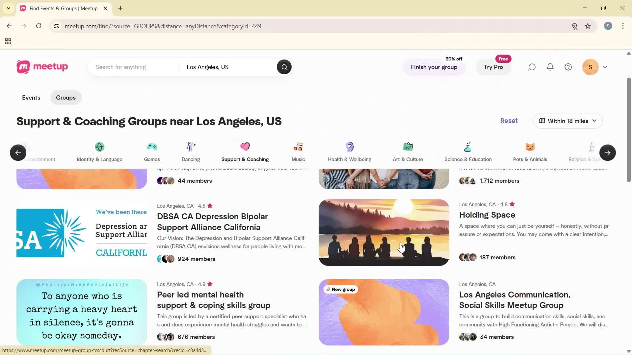Viewport: 632px width, 355px height.
Task: Click the magnifier search button
Action: click(284, 67)
